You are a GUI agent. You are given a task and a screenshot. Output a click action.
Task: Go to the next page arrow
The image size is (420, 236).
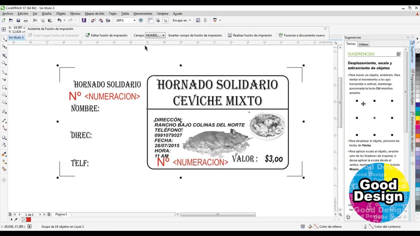(x=40, y=214)
